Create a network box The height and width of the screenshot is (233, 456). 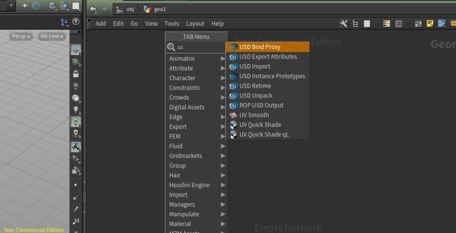419,24
